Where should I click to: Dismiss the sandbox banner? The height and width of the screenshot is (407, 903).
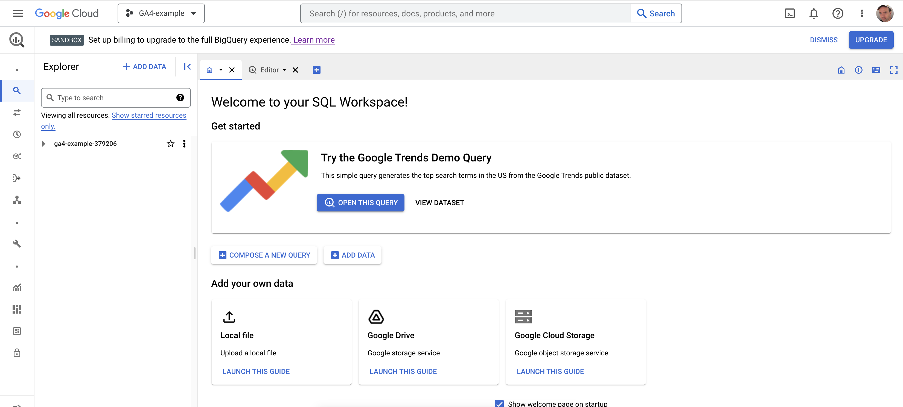pyautogui.click(x=823, y=40)
